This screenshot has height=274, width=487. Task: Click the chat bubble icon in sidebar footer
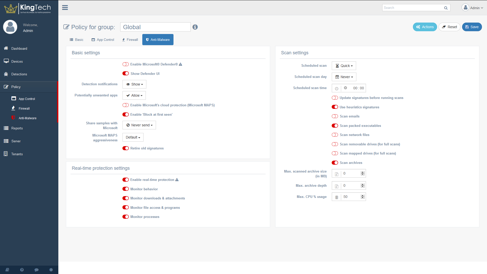[37, 270]
